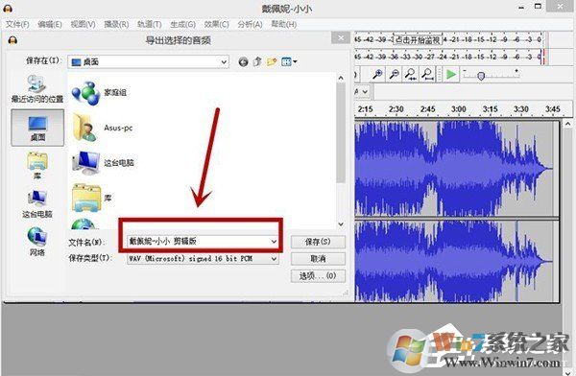Open the Asus-pc folder in file list

103,128
